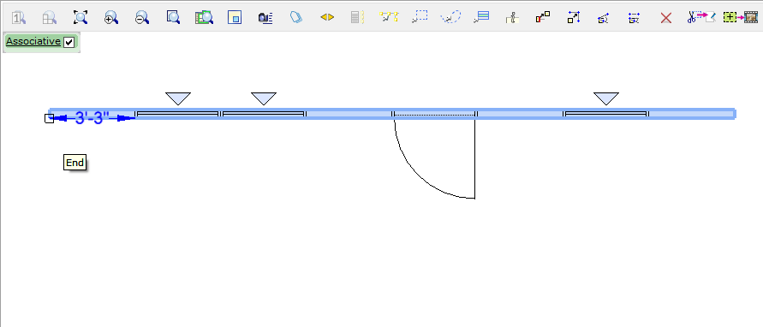This screenshot has height=327, width=763.
Task: Click the zoom-to-page-one magnifier icon
Action: [19, 18]
